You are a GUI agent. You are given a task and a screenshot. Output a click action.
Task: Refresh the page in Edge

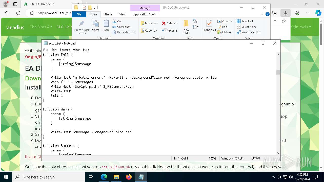18,13
